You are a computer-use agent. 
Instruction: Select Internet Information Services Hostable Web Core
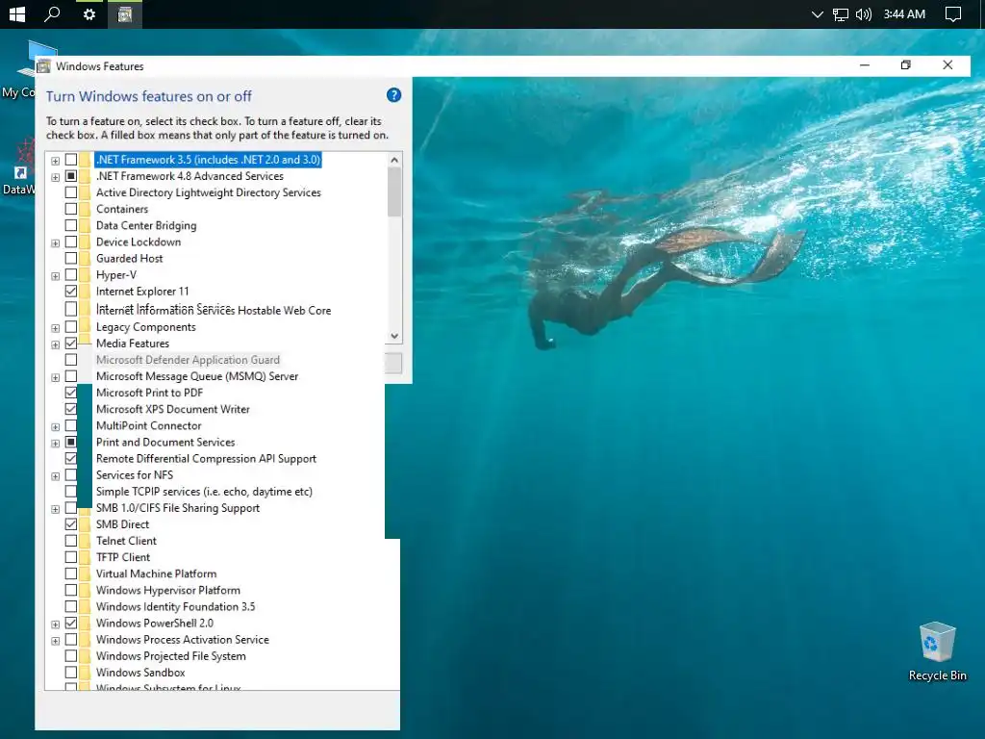[214, 310]
